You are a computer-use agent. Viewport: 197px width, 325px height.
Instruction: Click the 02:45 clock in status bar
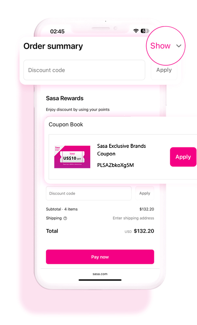tap(57, 32)
